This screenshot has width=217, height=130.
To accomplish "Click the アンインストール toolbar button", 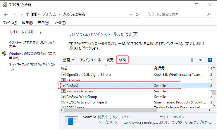I will 90,60.
